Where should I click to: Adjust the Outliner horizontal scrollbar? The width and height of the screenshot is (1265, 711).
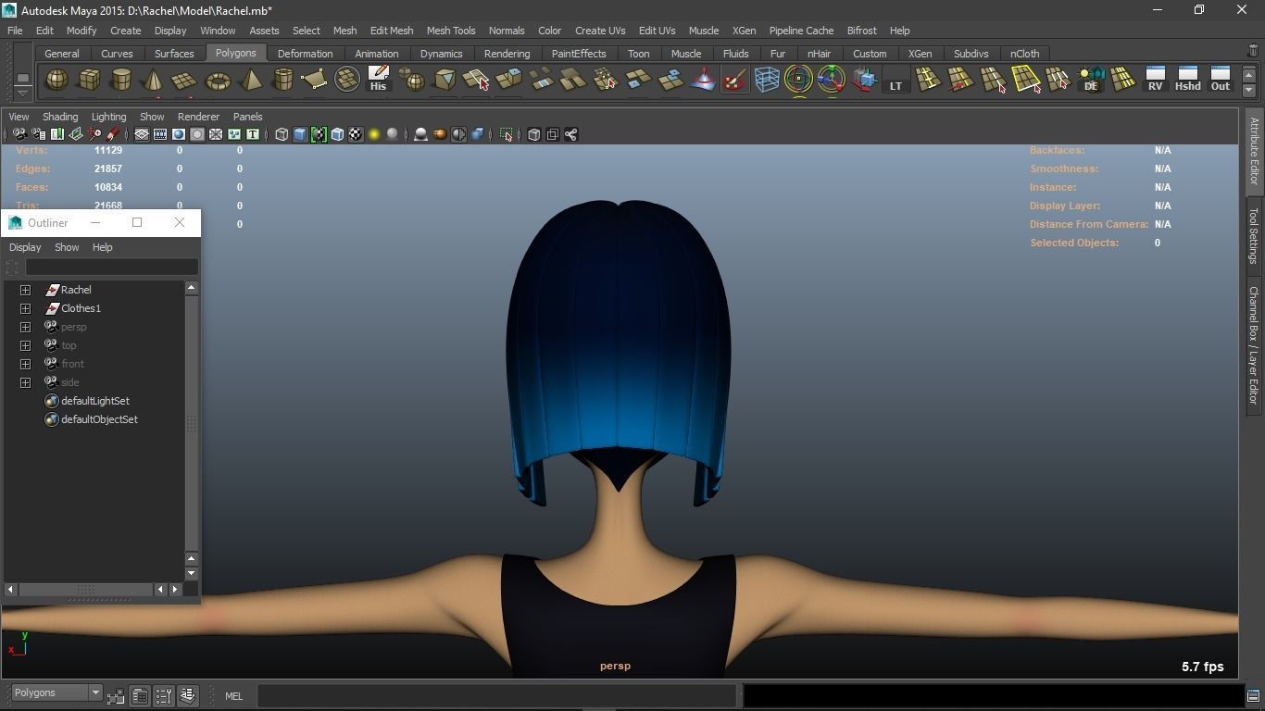click(85, 589)
